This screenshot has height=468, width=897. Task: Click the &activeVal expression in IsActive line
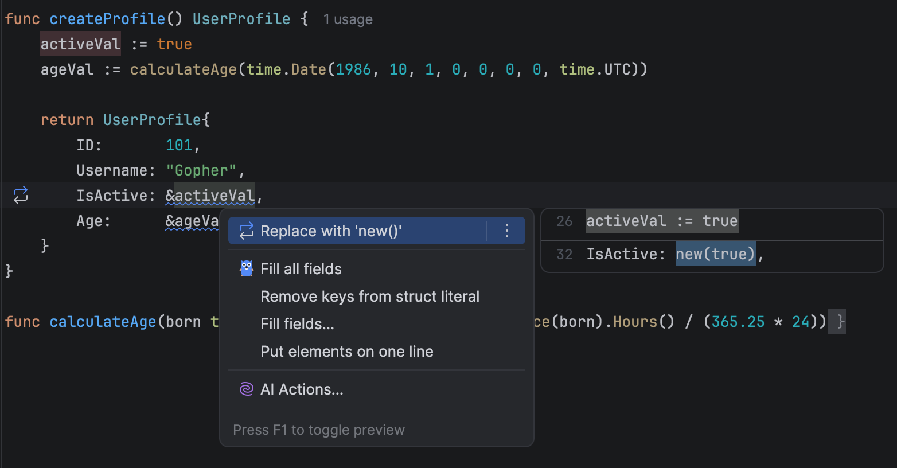(x=210, y=196)
